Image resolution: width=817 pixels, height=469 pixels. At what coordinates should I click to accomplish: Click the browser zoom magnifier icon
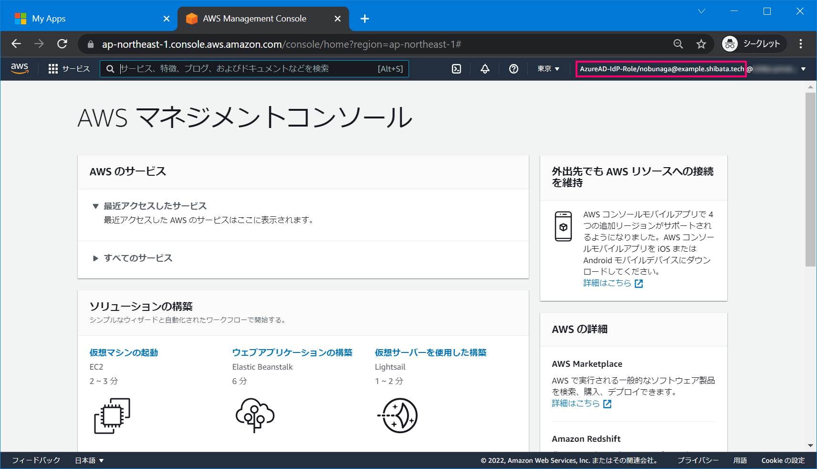pos(678,44)
